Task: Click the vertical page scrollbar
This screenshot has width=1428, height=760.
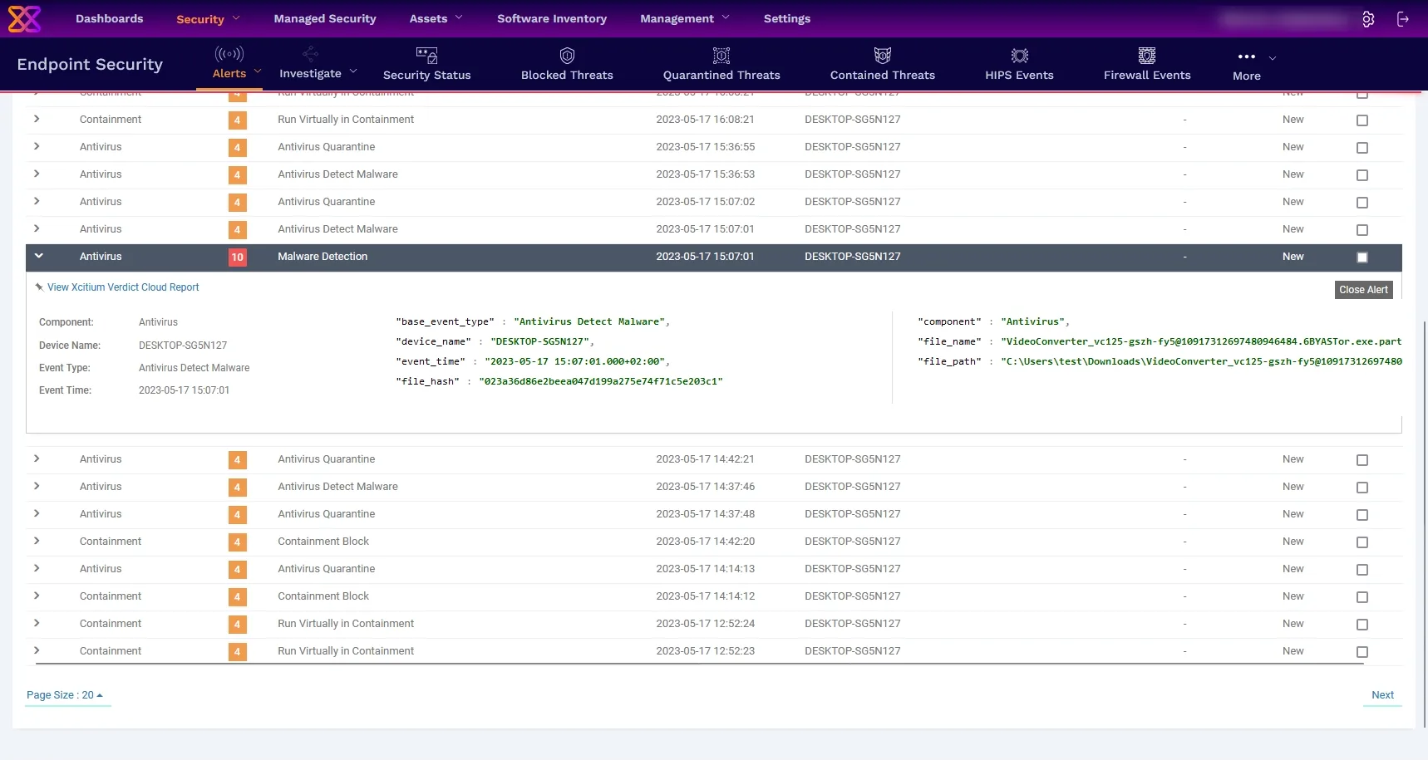Action: point(1424,523)
